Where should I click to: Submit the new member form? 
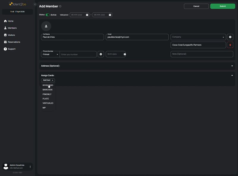pyautogui.click(x=222, y=6)
